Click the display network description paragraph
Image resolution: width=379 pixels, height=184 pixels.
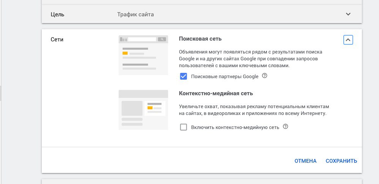coord(254,110)
